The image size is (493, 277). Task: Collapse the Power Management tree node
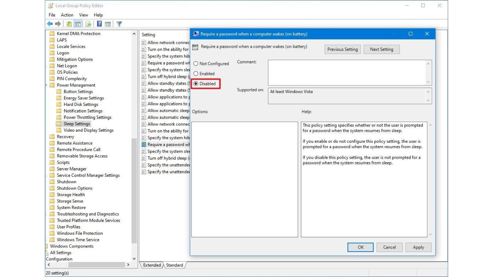tap(46, 85)
